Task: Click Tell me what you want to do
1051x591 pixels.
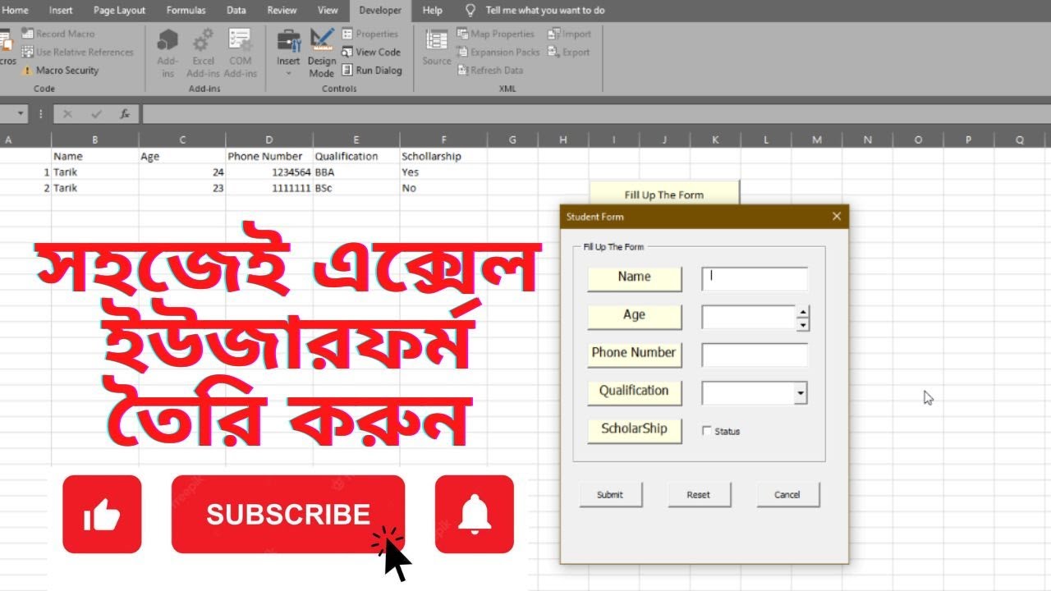Action: [x=545, y=11]
